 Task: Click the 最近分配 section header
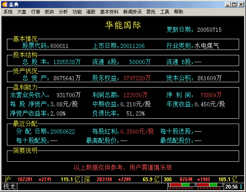point(25,124)
